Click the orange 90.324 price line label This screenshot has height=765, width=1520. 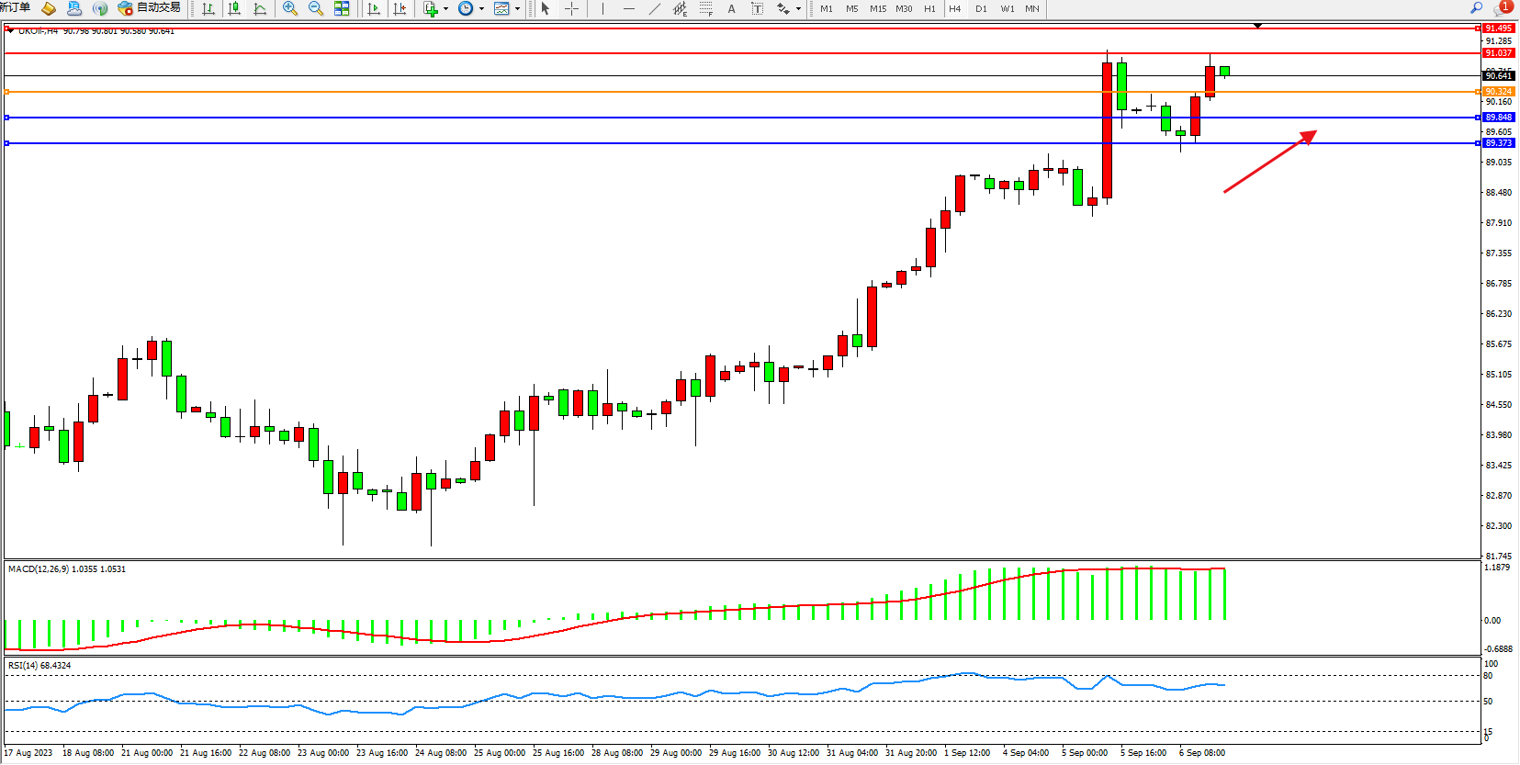1498,92
